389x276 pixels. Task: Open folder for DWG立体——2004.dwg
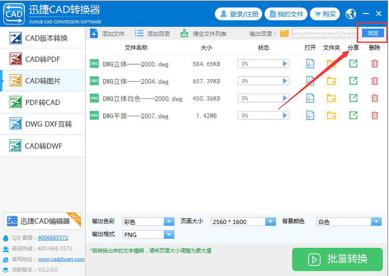click(x=331, y=81)
